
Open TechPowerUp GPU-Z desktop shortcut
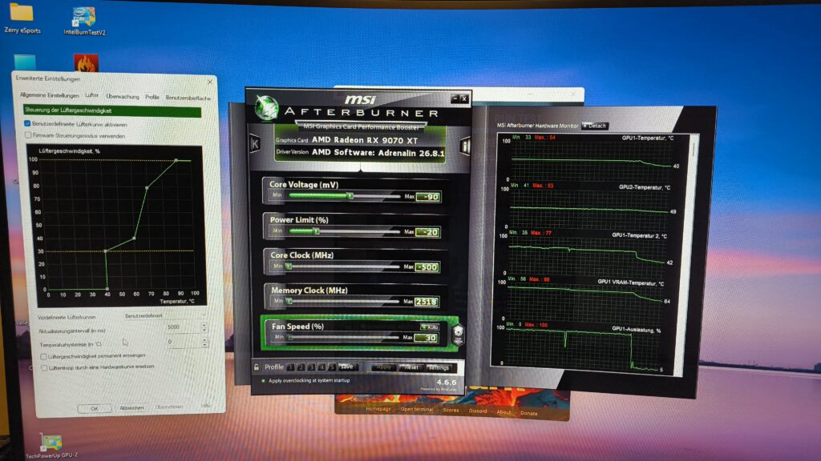(x=52, y=446)
